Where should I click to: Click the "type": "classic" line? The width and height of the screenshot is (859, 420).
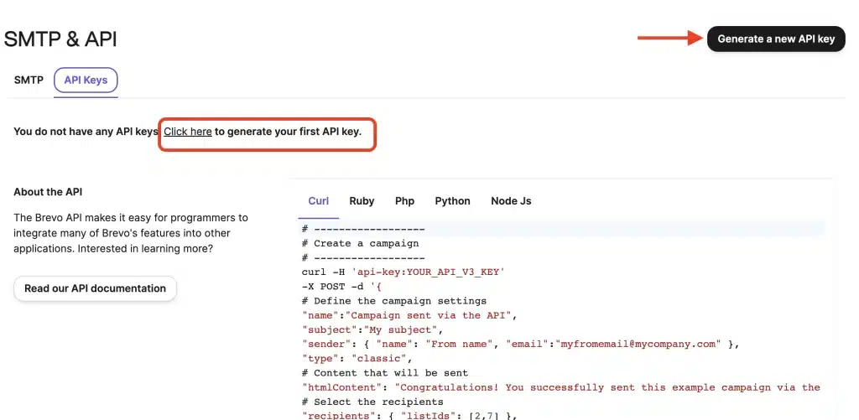point(357,358)
